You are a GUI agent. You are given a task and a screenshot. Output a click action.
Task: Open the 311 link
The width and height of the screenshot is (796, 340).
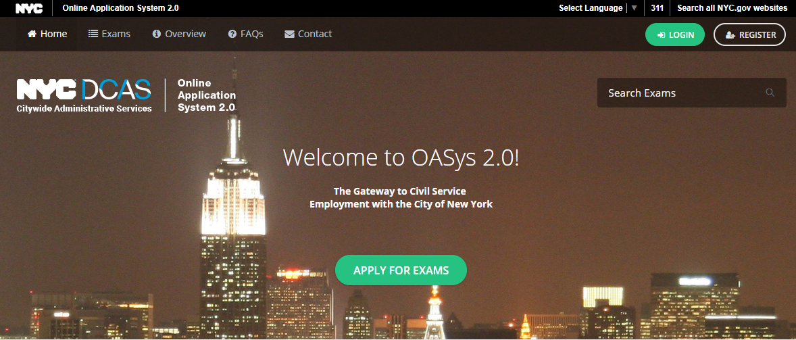[x=657, y=8]
